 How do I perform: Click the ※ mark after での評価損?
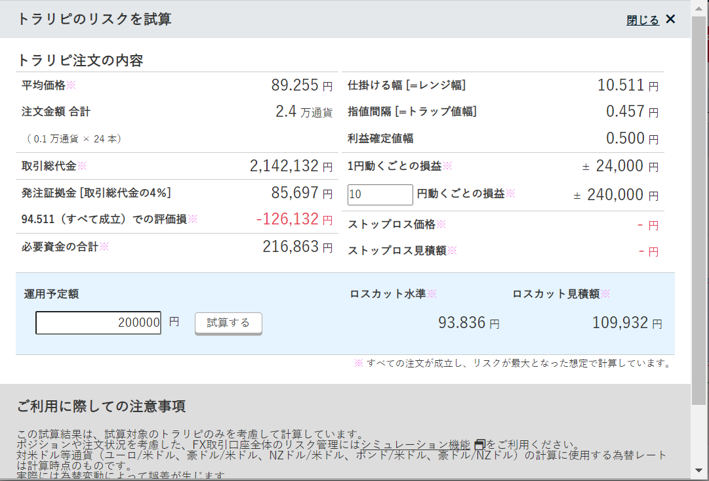pyautogui.click(x=193, y=219)
